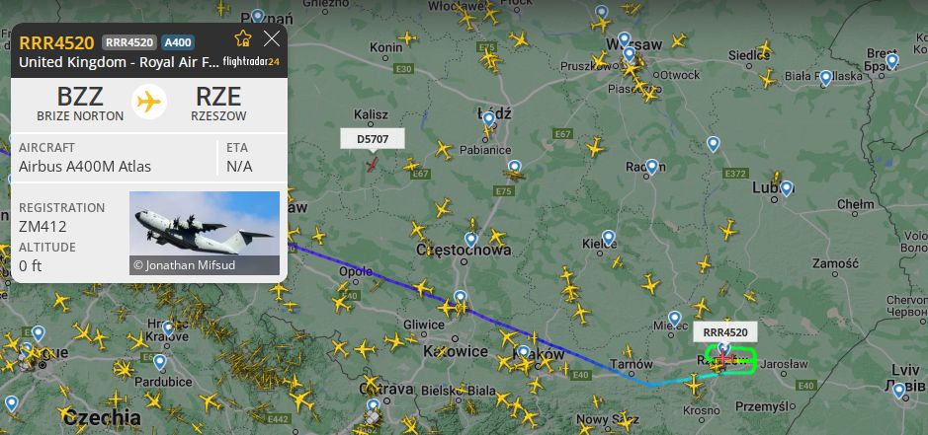Click the RRR4520 label near Rzeszow
Screen dimensions: 928x435
click(x=725, y=332)
